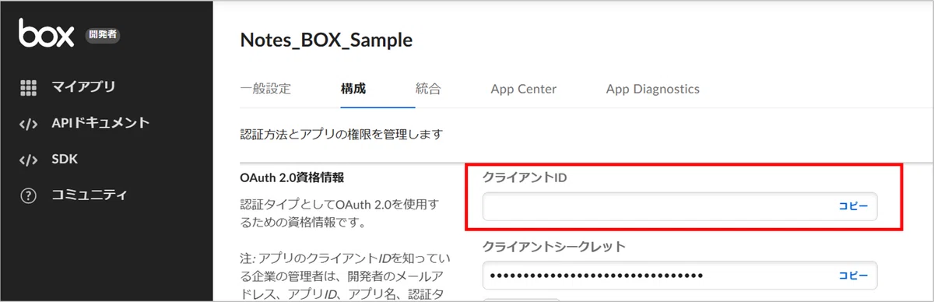The image size is (934, 302).
Task: Open マイアプリ in the sidebar
Action: pos(83,87)
